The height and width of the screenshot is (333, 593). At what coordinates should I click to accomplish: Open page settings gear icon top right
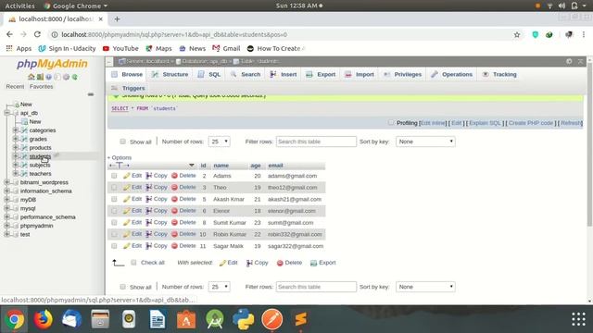pos(569,61)
